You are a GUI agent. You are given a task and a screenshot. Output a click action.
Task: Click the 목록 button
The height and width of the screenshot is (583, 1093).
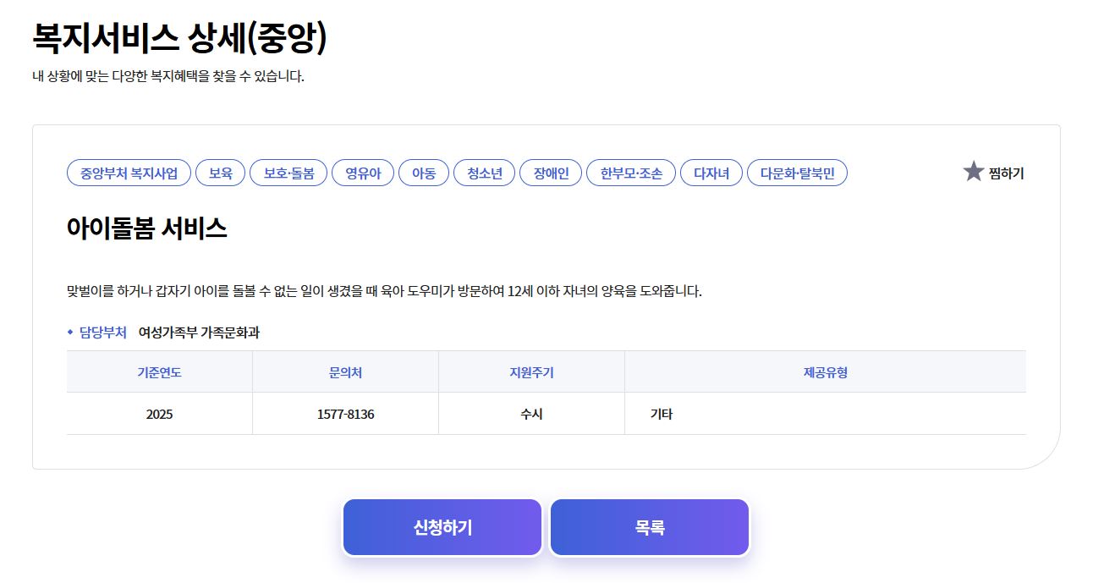click(649, 526)
